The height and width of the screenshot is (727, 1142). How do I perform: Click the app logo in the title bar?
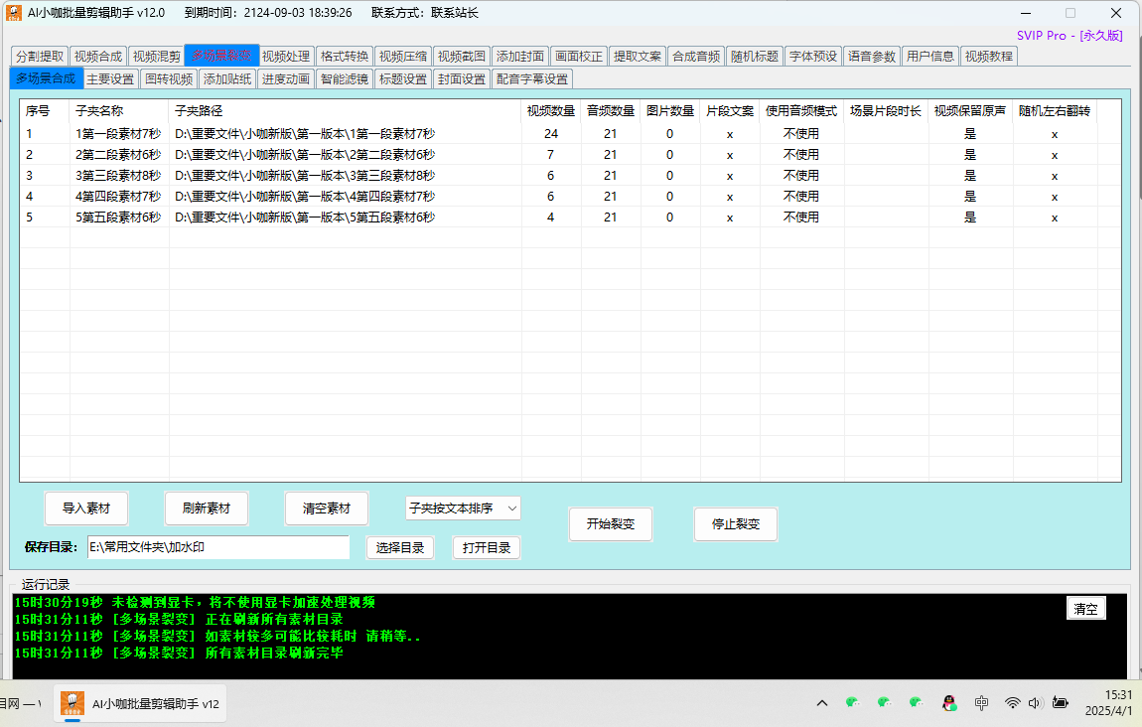(14, 13)
